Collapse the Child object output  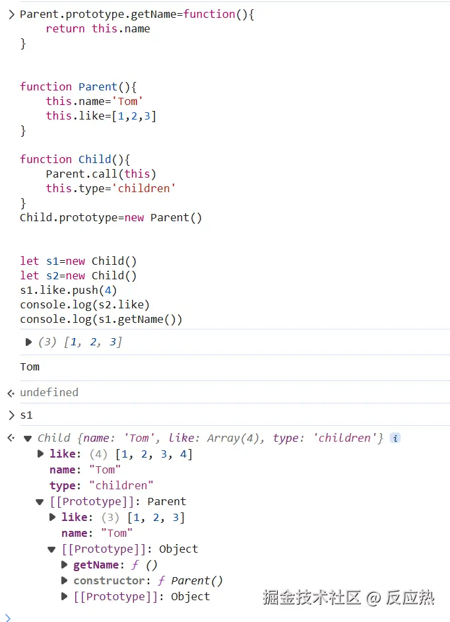tap(28, 438)
